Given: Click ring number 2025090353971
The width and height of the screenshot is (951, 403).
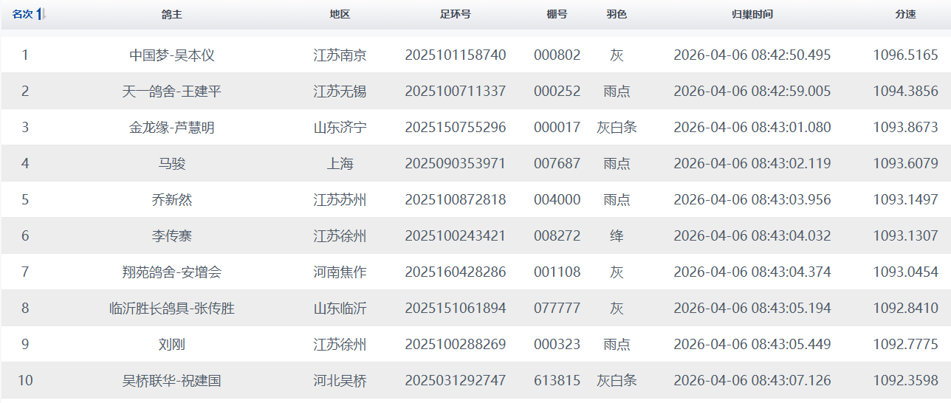Looking at the screenshot, I should coord(455,164).
